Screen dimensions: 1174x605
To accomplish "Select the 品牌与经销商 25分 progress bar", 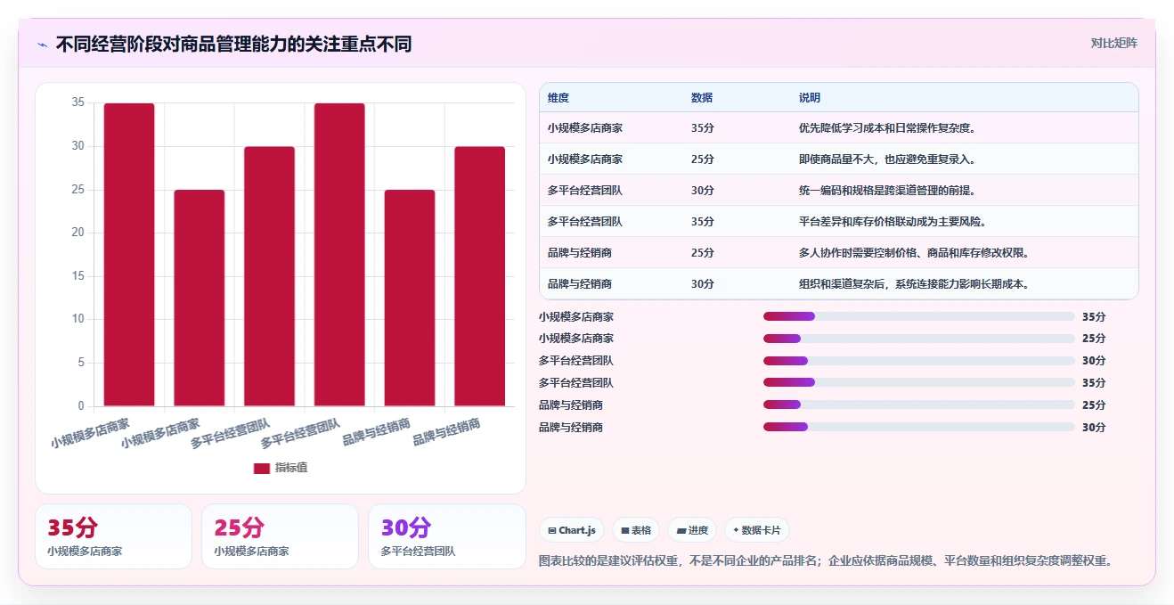I will 919,405.
